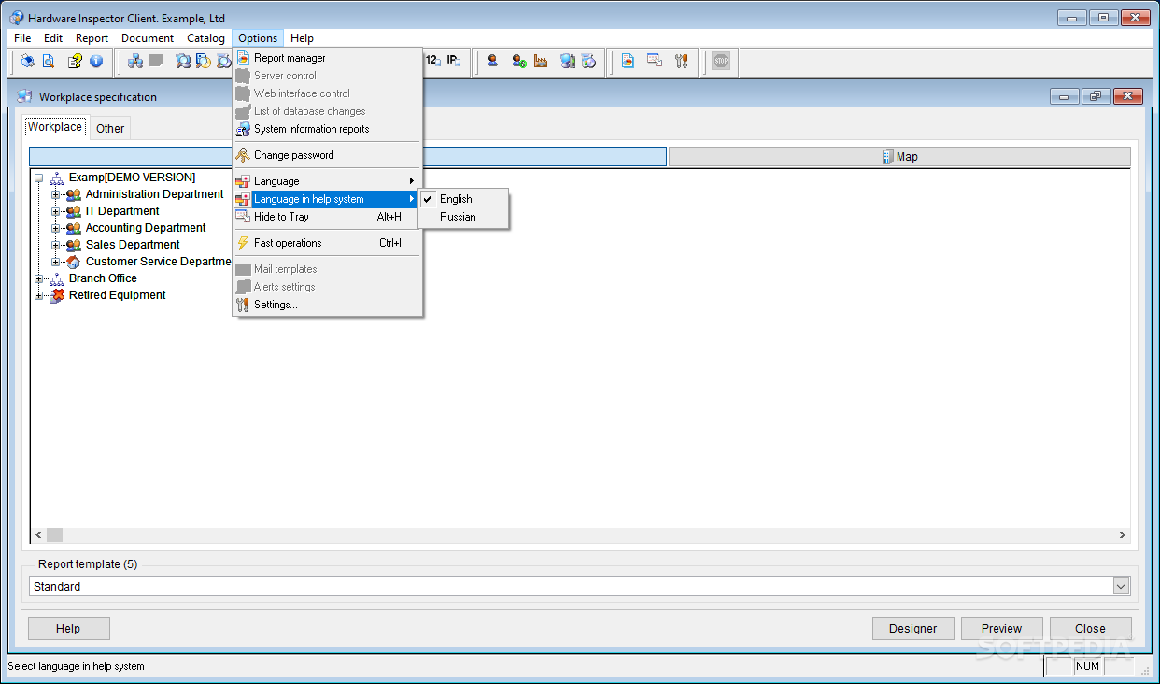Click the document preview magnifier toolbar icon

[x=49, y=62]
